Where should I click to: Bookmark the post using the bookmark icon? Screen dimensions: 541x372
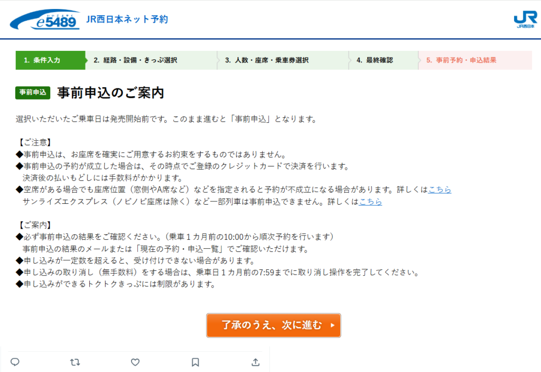pos(195,362)
